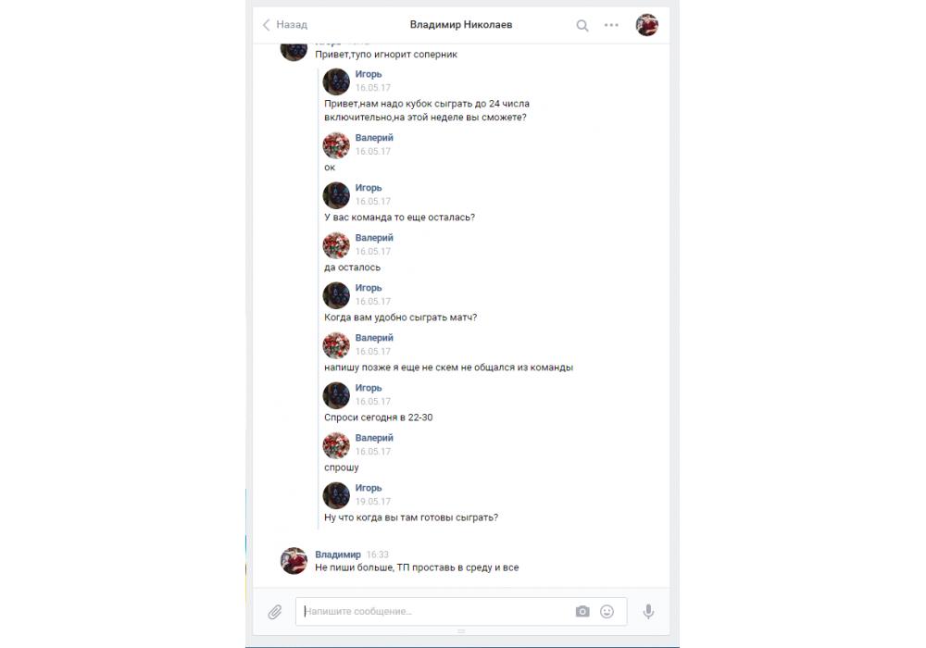Click Игорь avatar dated 19.05.17
The image size is (926, 648).
(x=336, y=495)
